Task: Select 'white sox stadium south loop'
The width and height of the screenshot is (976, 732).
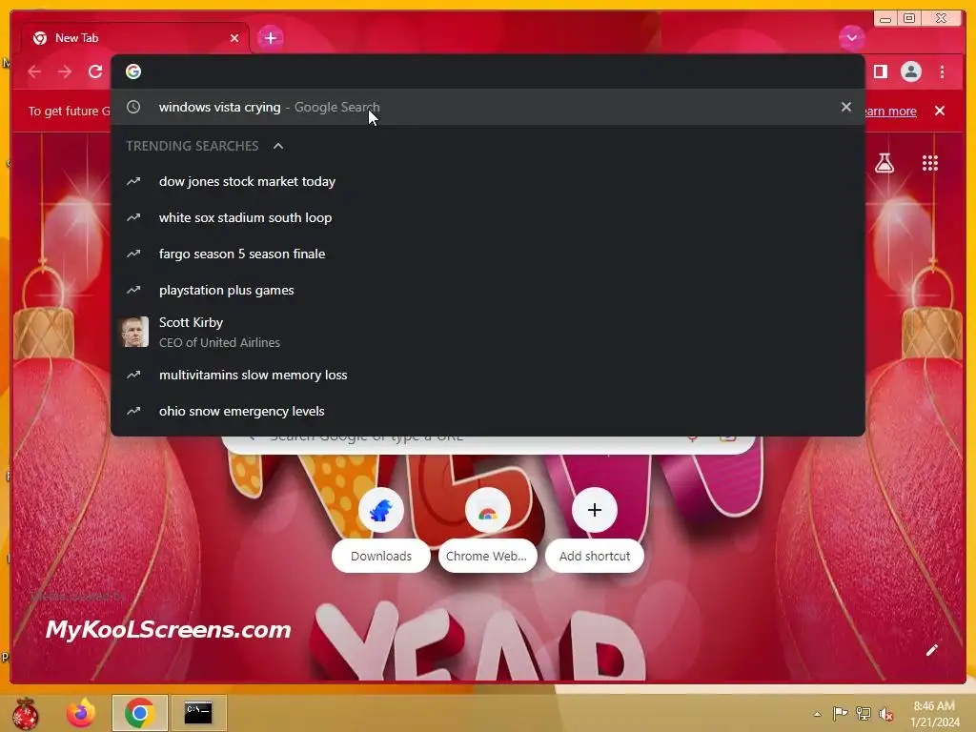Action: pos(487,218)
